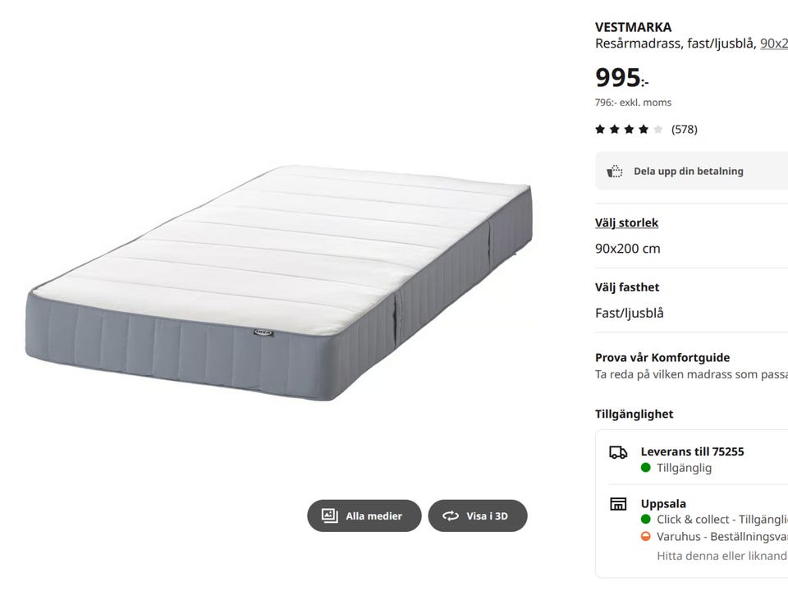The height and width of the screenshot is (591, 788).
Task: Click the underlined 90x2 size link
Action: coord(773,44)
